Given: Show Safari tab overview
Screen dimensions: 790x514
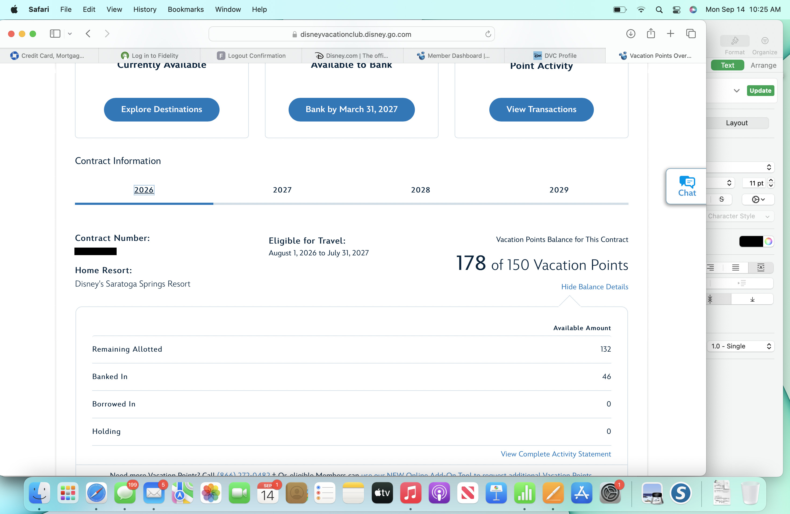Looking at the screenshot, I should [x=691, y=34].
